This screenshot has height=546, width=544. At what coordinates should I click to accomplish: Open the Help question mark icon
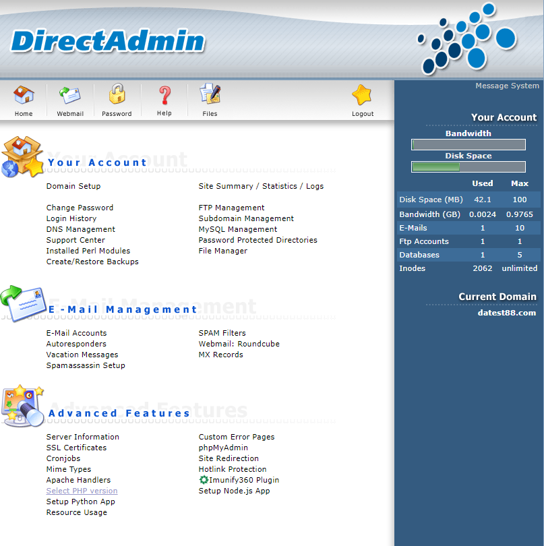164,96
